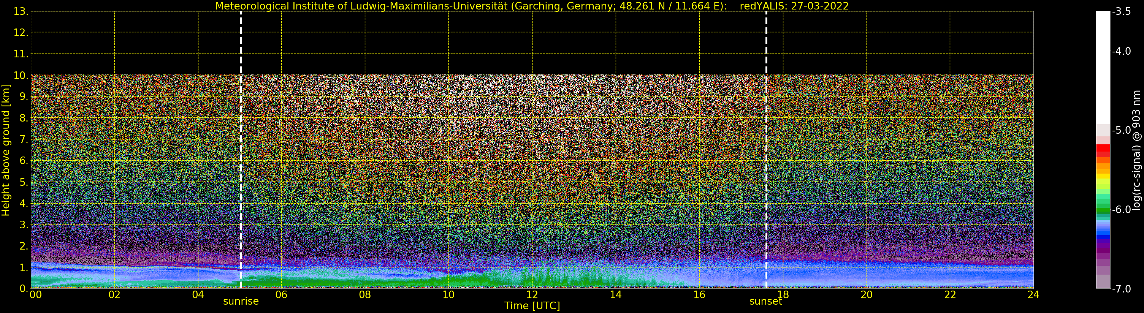
Task: Click the colorbar tick value '-6.0'
Action: (1121, 210)
